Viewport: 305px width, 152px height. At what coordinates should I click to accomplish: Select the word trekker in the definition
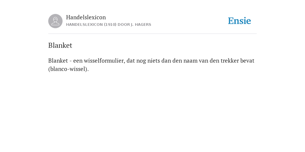[230, 61]
